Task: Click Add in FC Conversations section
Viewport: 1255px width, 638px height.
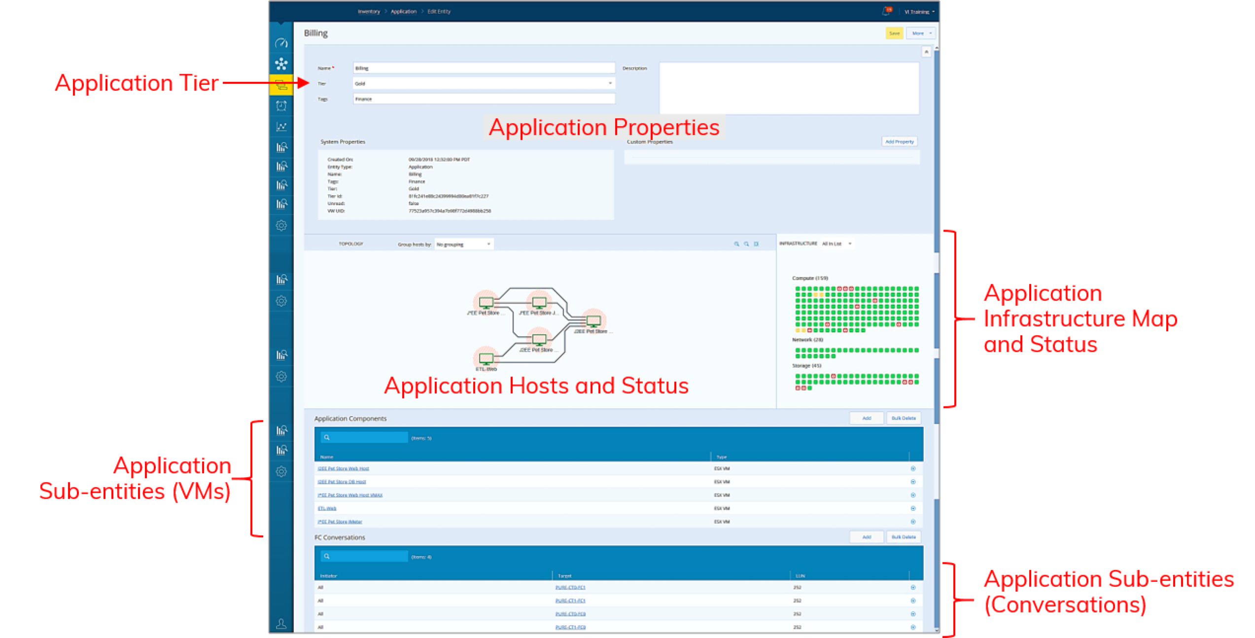Action: pyautogui.click(x=867, y=537)
